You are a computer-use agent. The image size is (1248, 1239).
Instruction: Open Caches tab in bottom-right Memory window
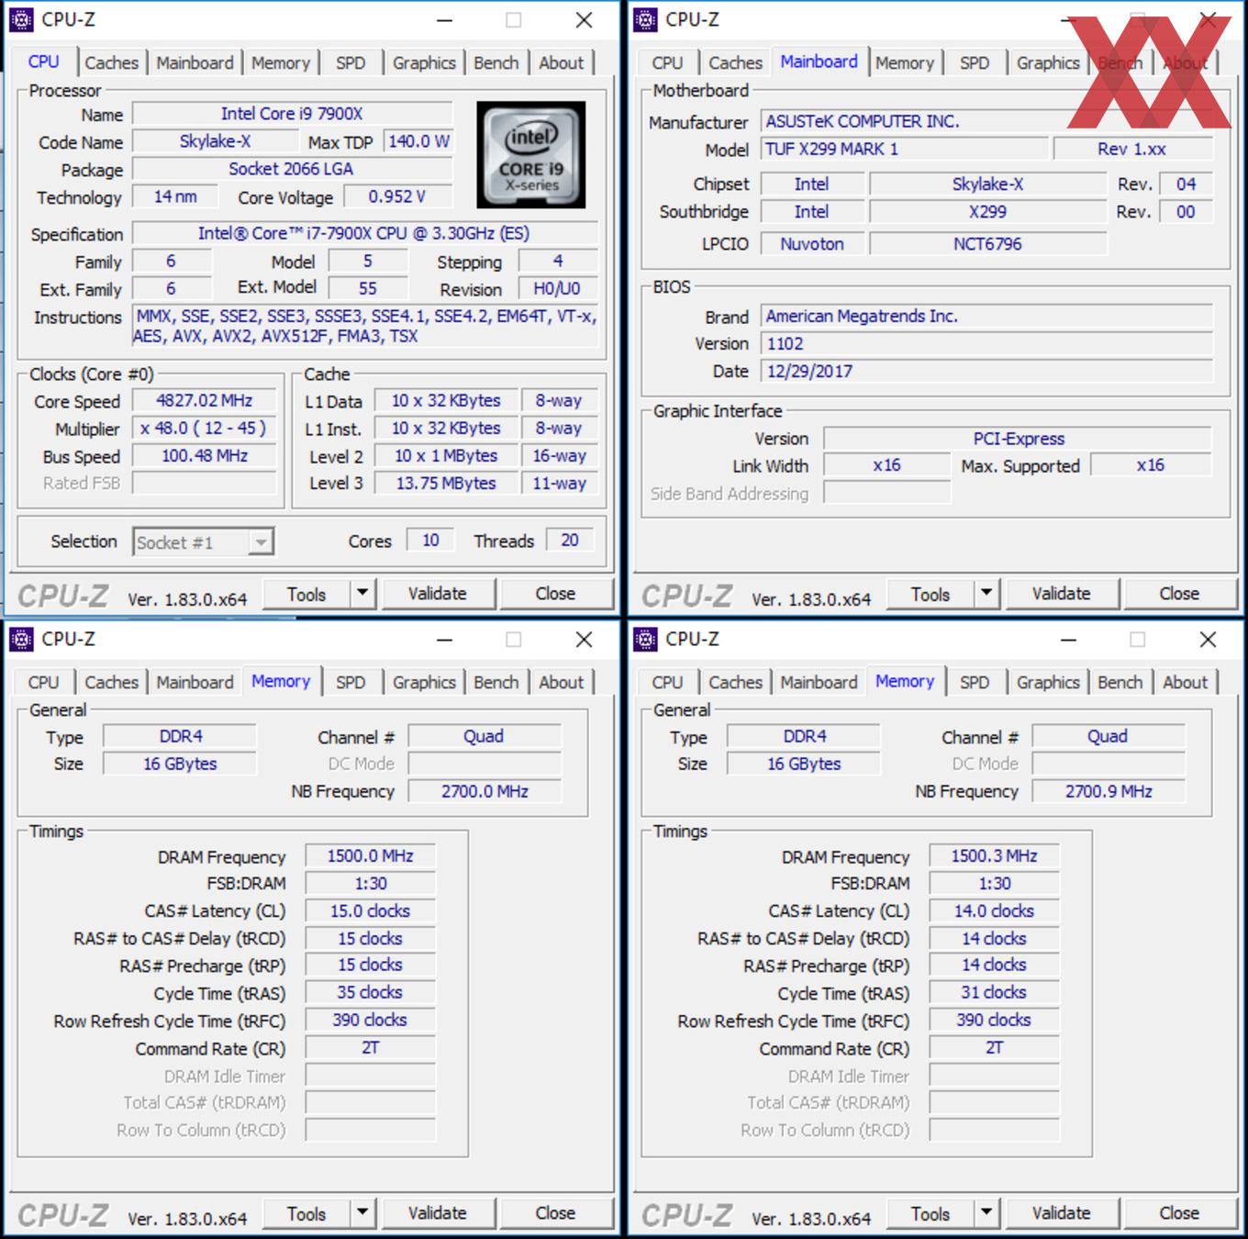pos(735,682)
